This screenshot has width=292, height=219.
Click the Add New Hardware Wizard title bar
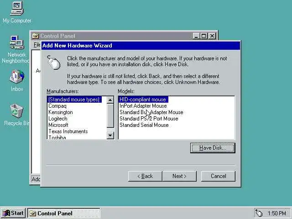pyautogui.click(x=141, y=46)
